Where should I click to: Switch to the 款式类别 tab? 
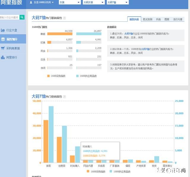point(147,19)
